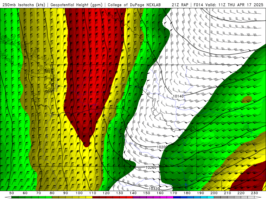Click the 'College of DuPage NEXLAB' label
This screenshot has width=266, height=199.
134,5
